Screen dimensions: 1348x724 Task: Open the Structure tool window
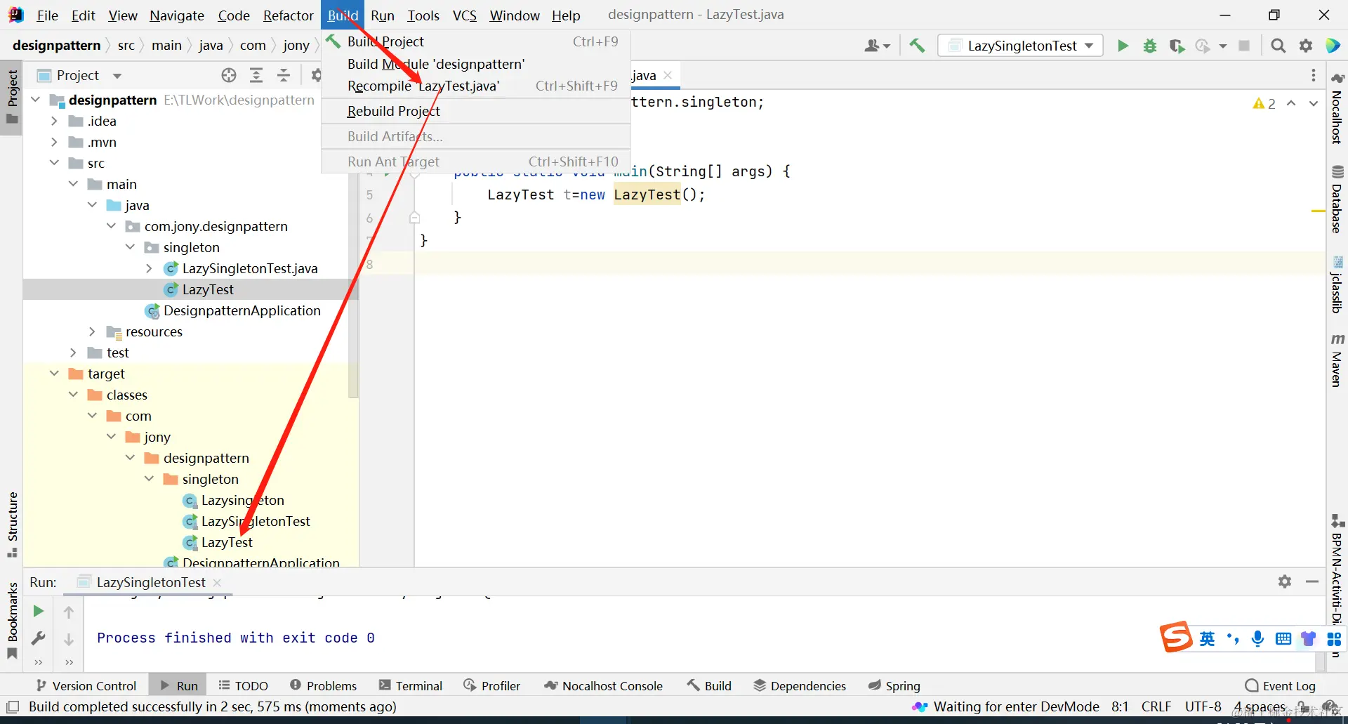point(12,524)
